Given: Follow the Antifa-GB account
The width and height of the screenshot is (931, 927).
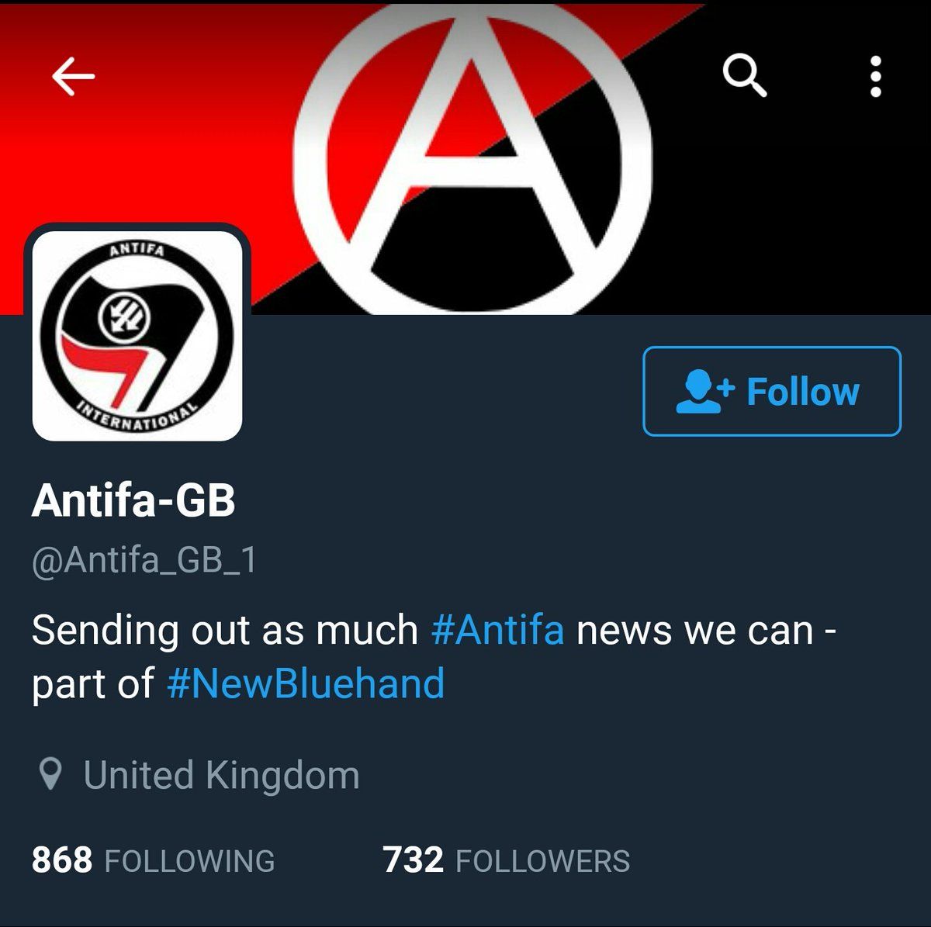Looking at the screenshot, I should [x=772, y=391].
